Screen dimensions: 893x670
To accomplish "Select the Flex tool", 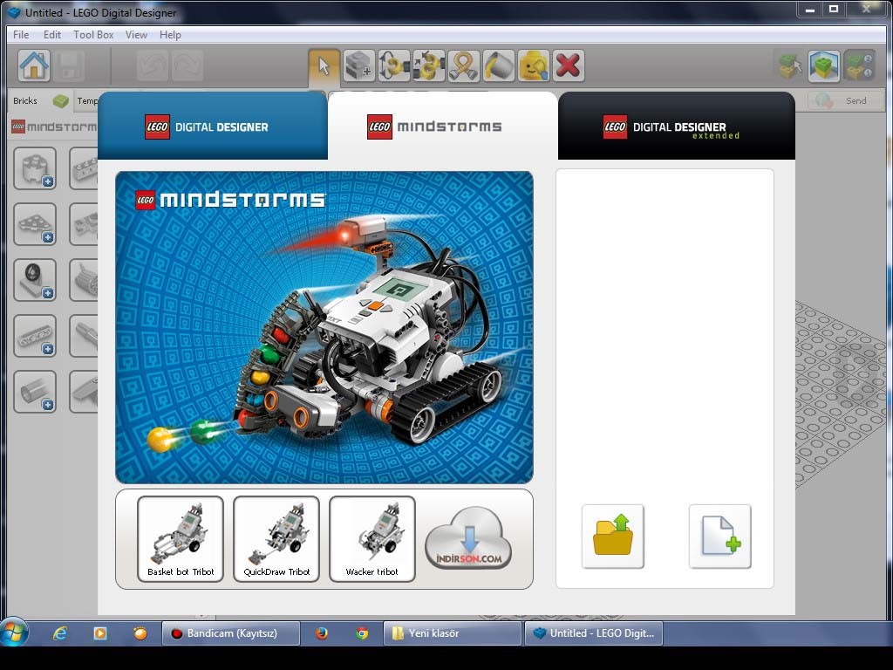I will pyautogui.click(x=464, y=66).
